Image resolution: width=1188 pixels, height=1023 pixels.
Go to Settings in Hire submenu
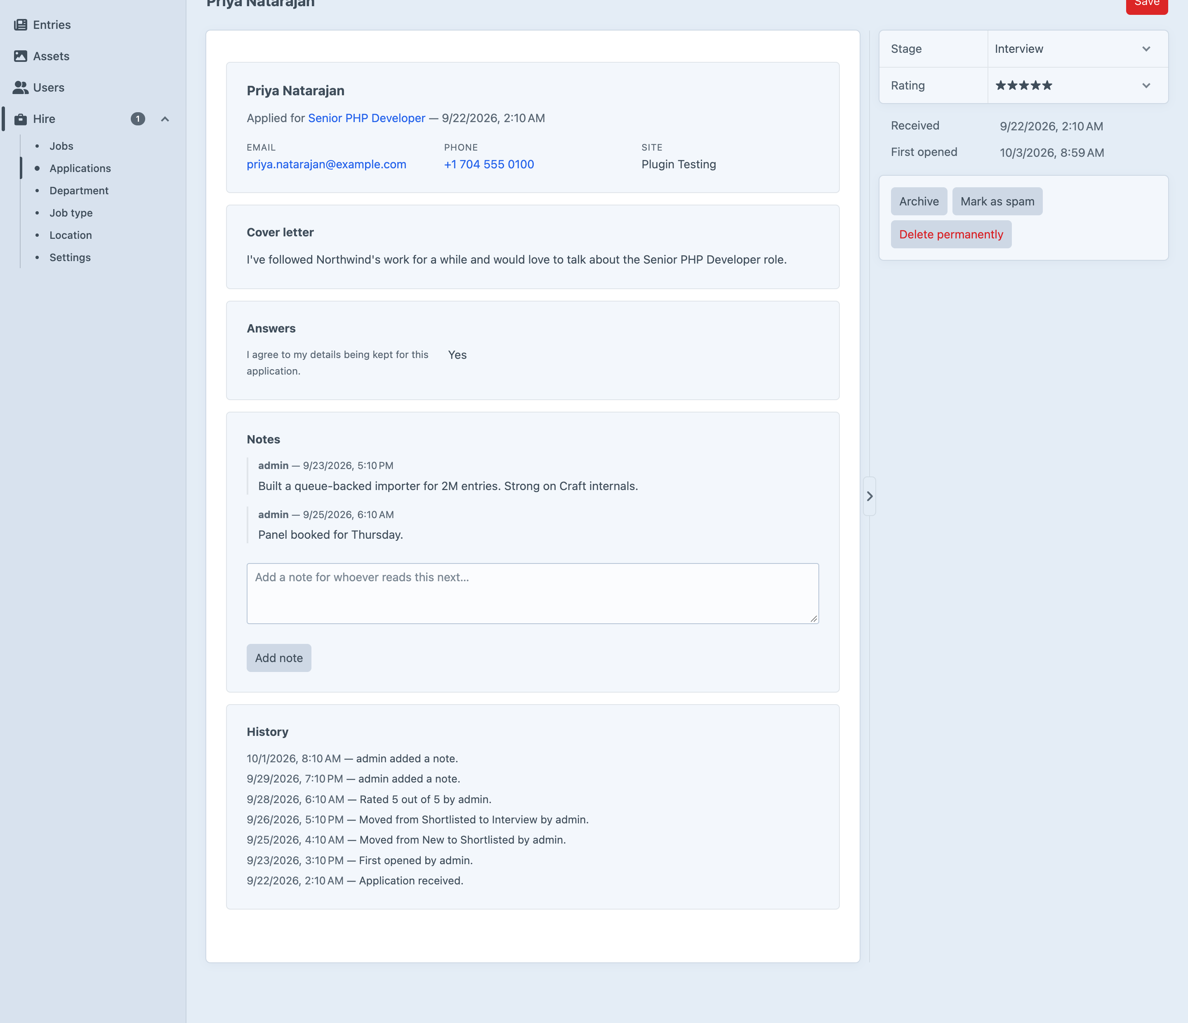[70, 257]
